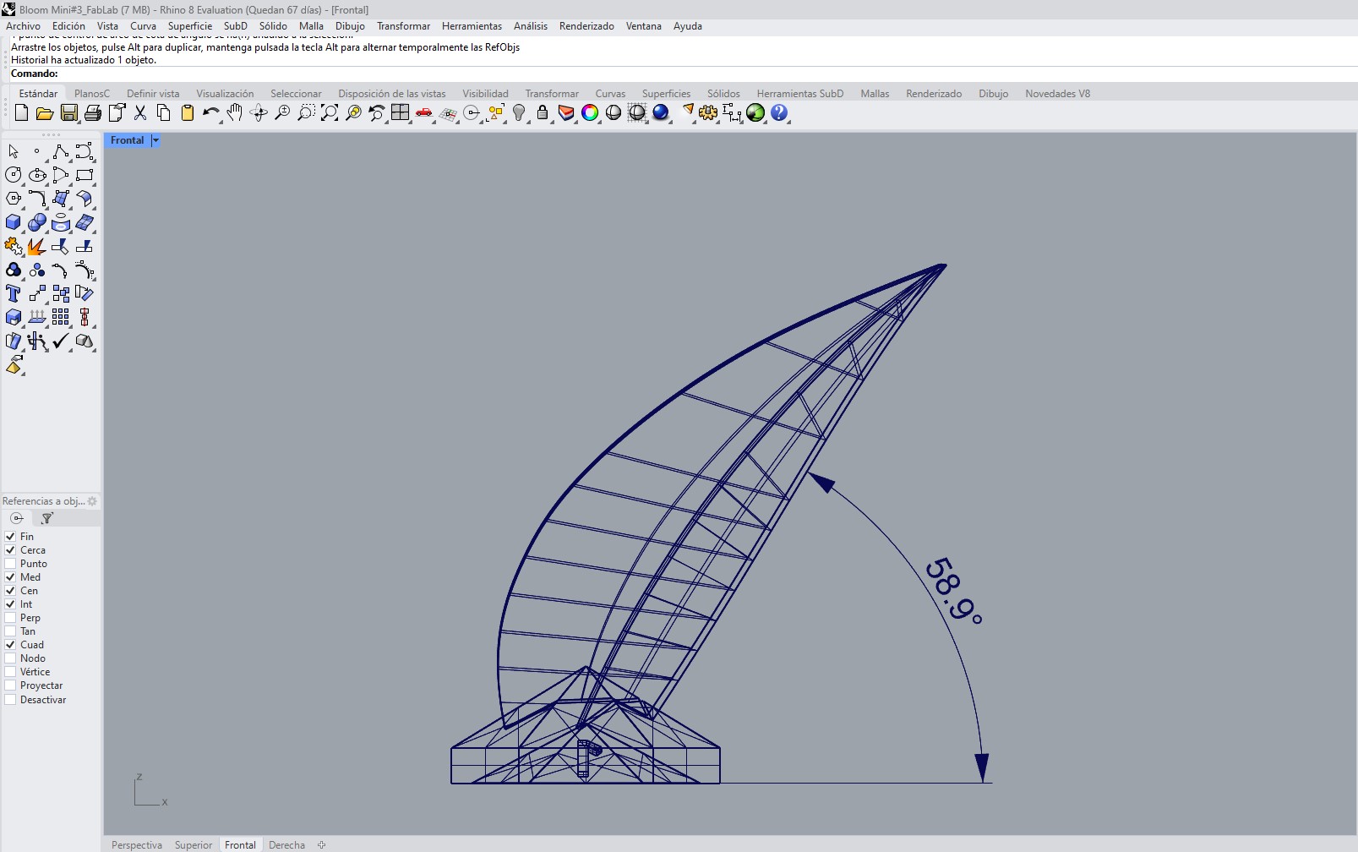Switch to the Derecha viewport tab
The width and height of the screenshot is (1358, 852).
click(286, 845)
